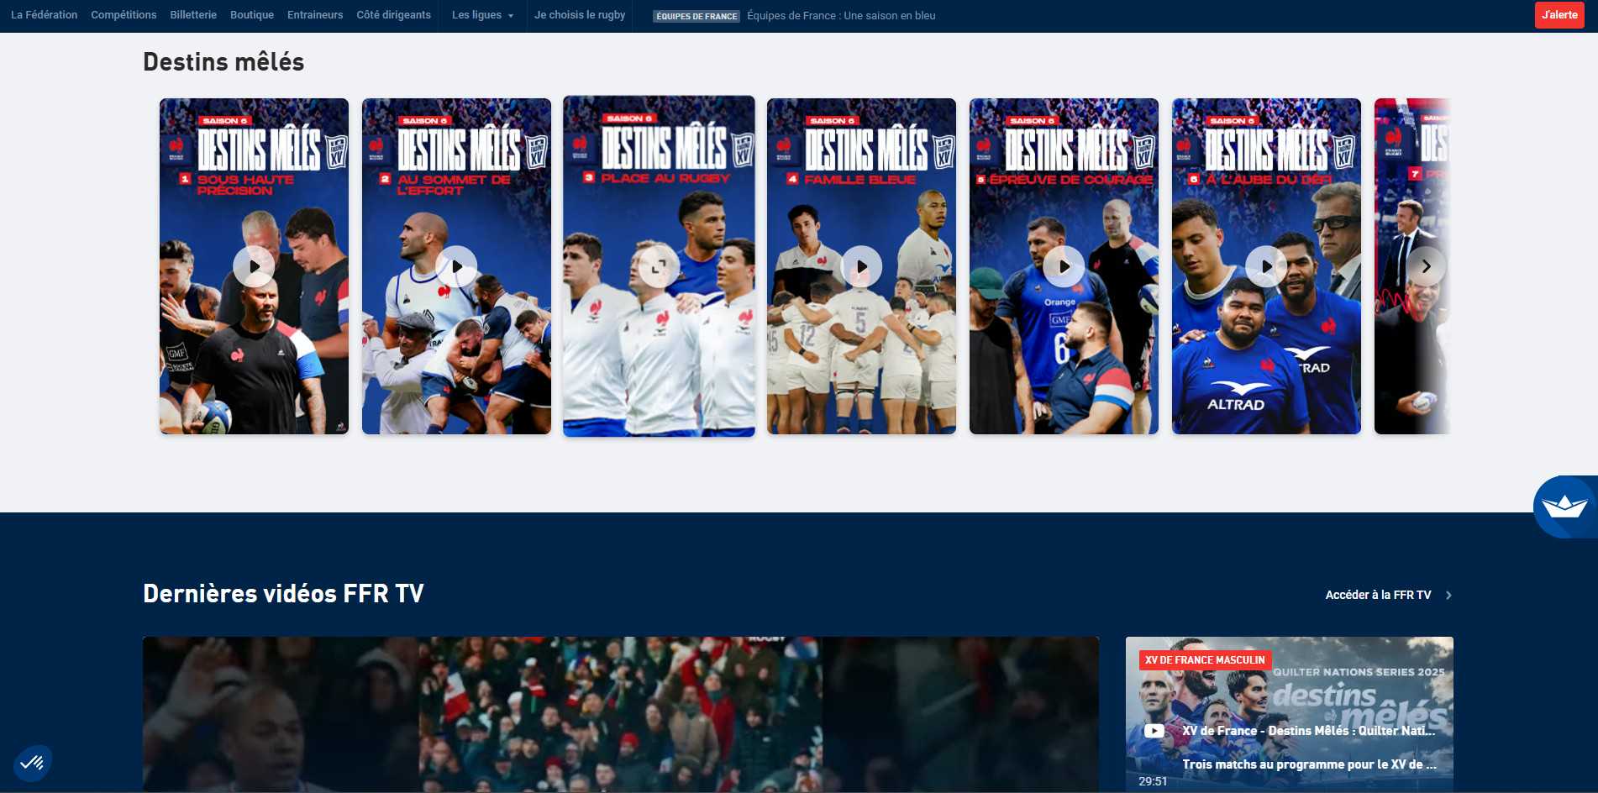Screen dimensions: 1598x793
Task: Open the Destins Mêlés Quilter Nations video card
Action: click(x=1290, y=715)
